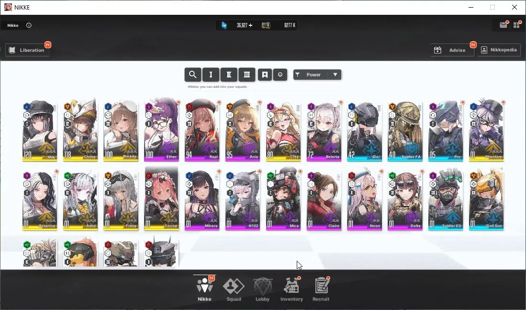Screen dimensions: 526x310
Task: Click the bookmark favorites filter icon
Action: coord(265,75)
